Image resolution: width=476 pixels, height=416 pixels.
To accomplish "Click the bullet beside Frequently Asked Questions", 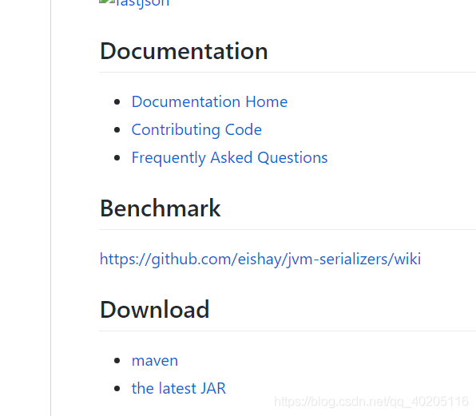I will (117, 158).
